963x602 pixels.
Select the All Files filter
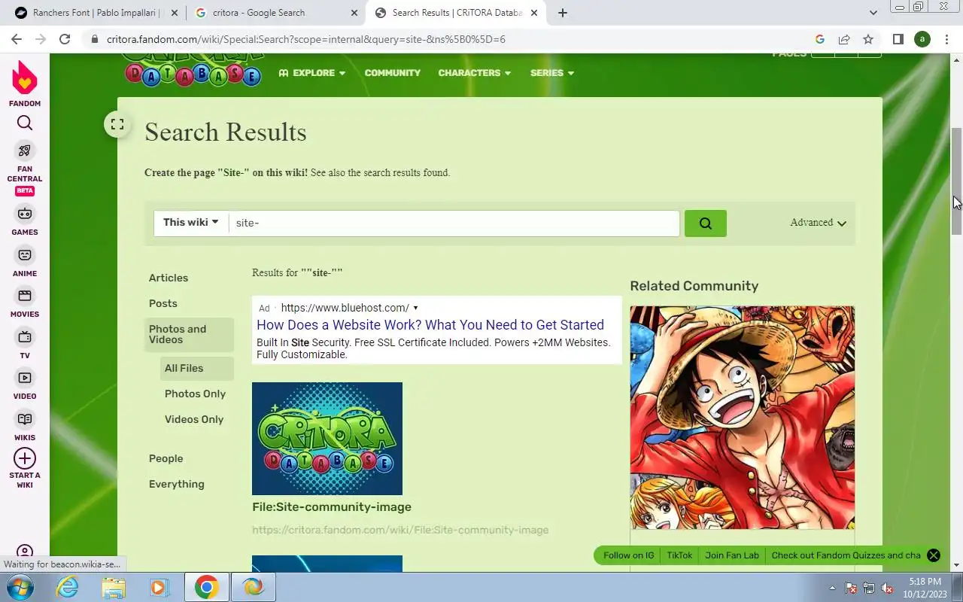tap(197, 368)
